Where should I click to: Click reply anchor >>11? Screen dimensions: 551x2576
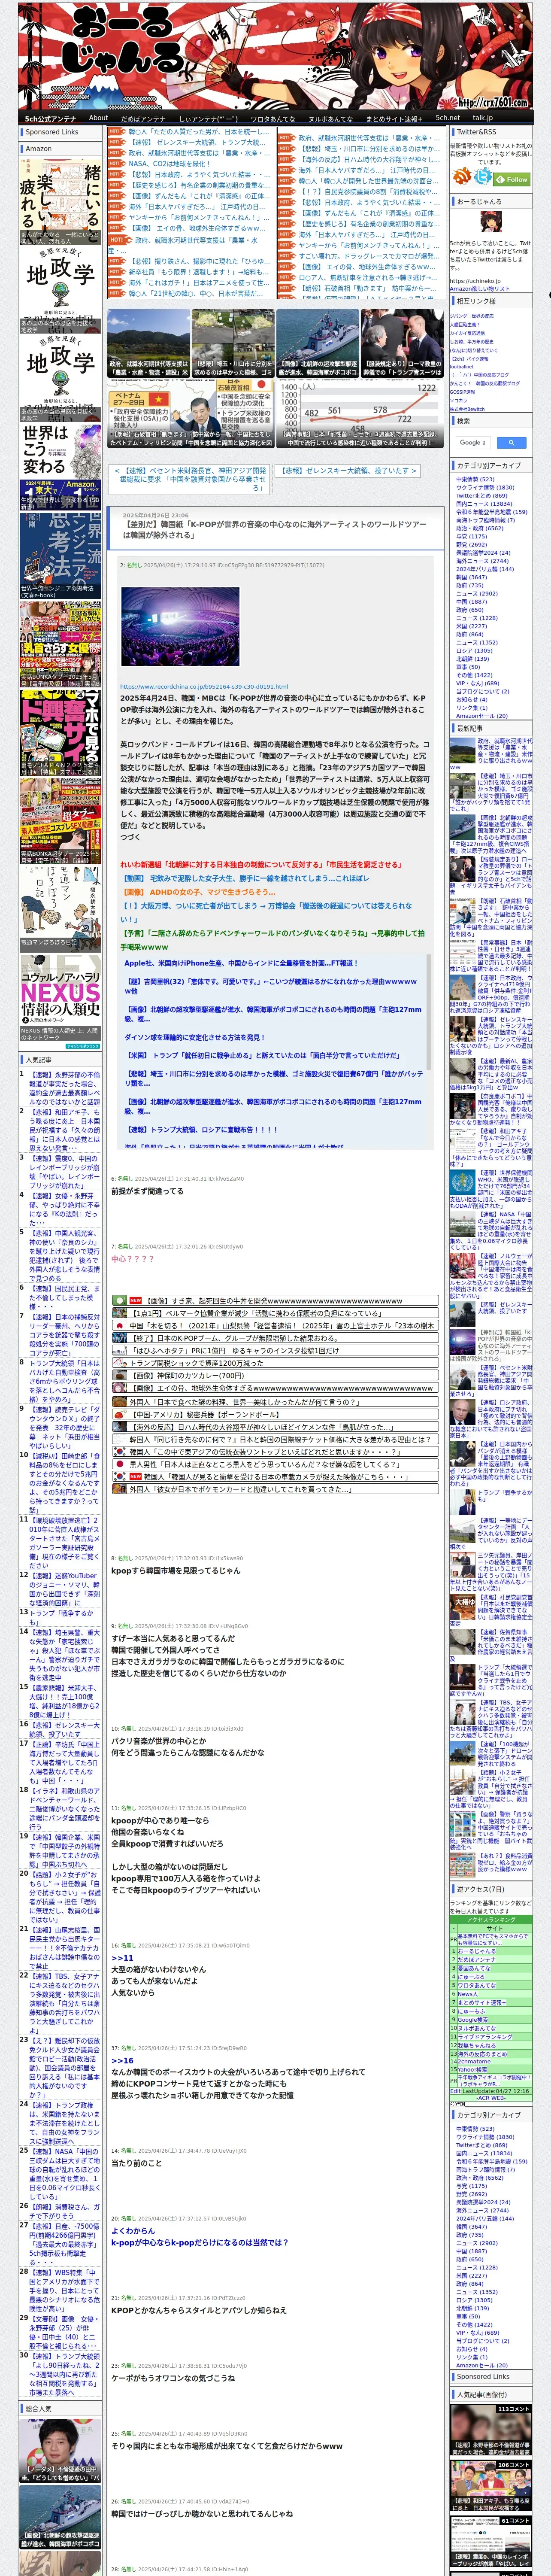(x=122, y=1958)
